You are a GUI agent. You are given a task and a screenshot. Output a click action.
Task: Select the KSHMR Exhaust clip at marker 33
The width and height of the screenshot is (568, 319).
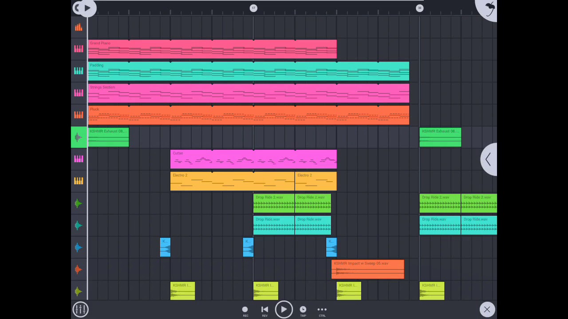point(440,137)
